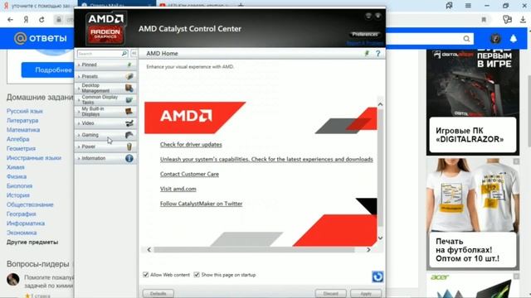Image resolution: width=531 pixels, height=298 pixels.
Task: Click the Common Display Tasks monitor icon
Action: tap(129, 100)
